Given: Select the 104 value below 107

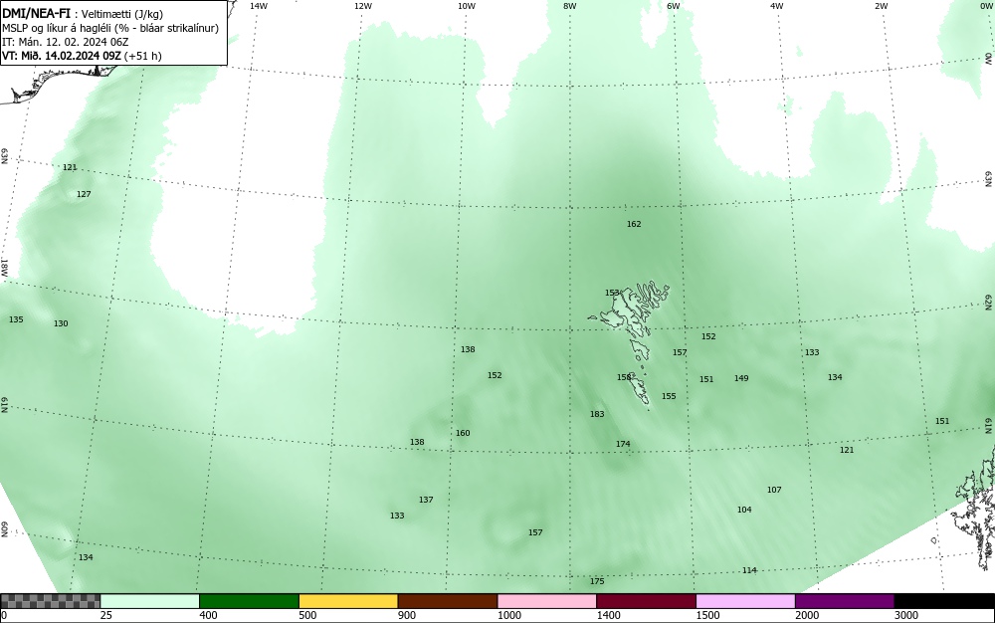Looking at the screenshot, I should pyautogui.click(x=744, y=510).
